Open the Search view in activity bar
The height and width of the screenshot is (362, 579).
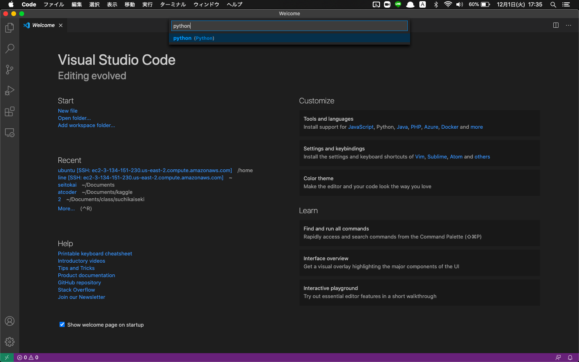10,49
